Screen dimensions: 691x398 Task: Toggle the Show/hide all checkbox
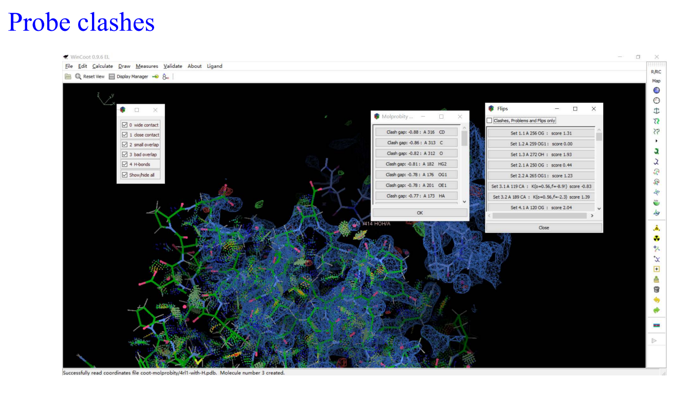click(x=140, y=175)
